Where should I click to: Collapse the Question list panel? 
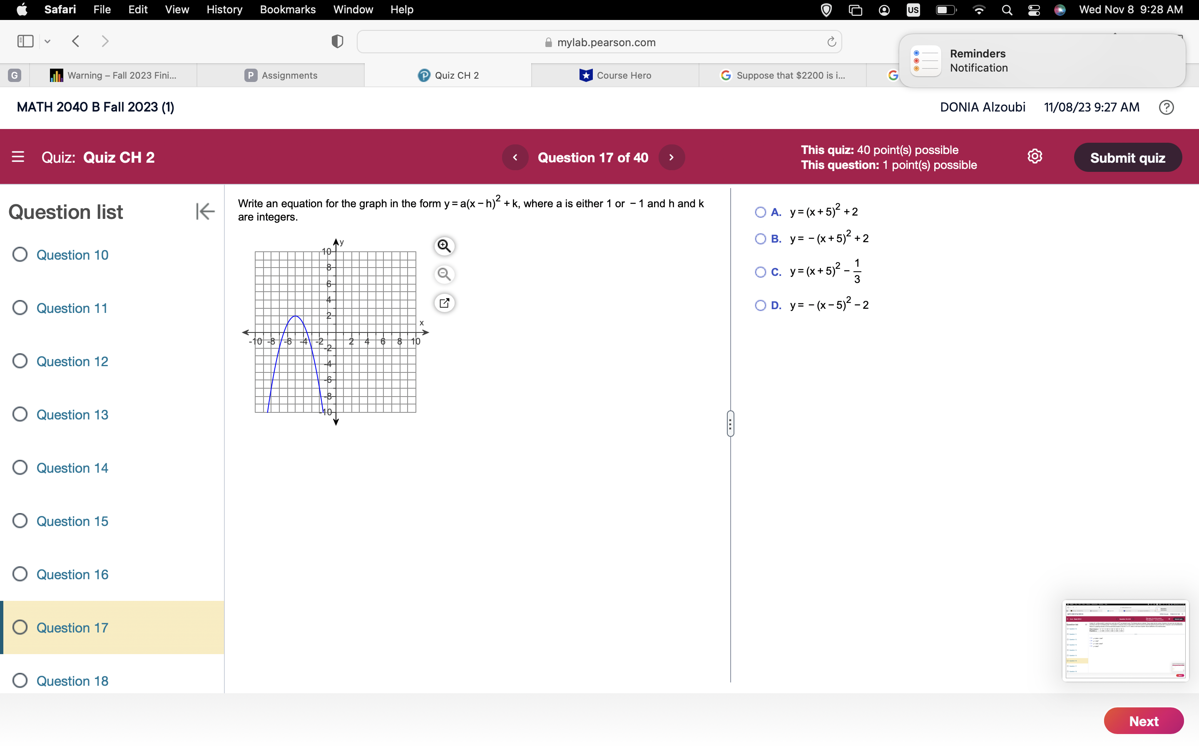point(205,211)
